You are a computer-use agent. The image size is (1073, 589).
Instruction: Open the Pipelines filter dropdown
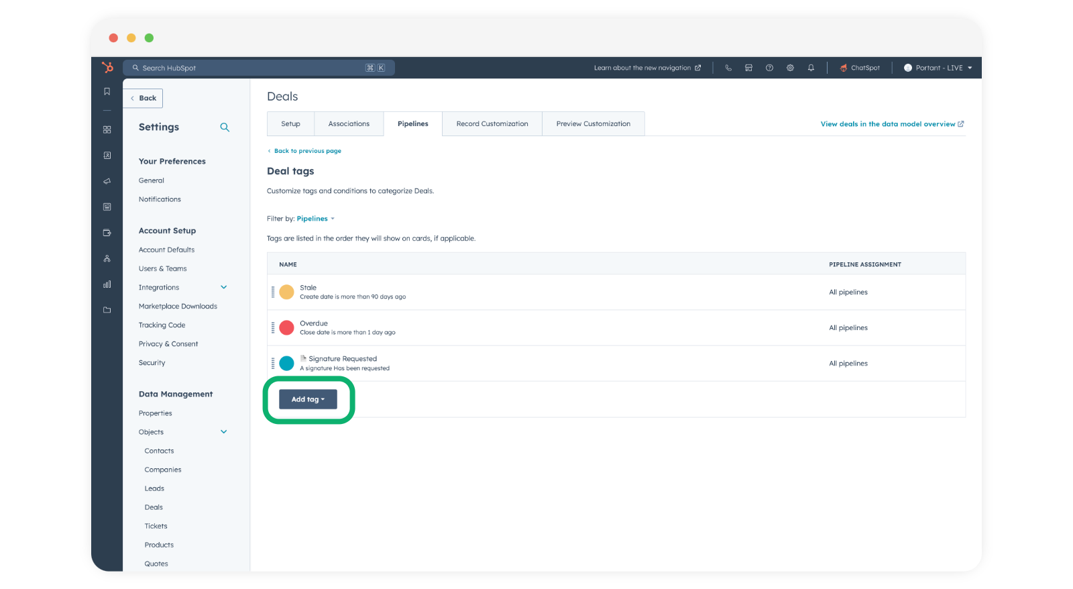[x=315, y=219]
